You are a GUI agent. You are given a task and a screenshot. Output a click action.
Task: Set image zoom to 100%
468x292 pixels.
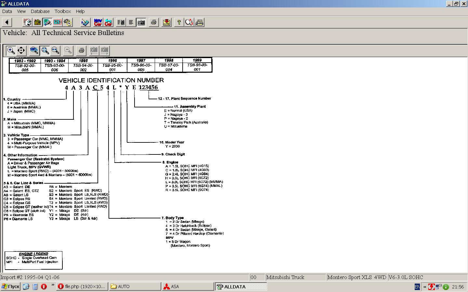34,50
